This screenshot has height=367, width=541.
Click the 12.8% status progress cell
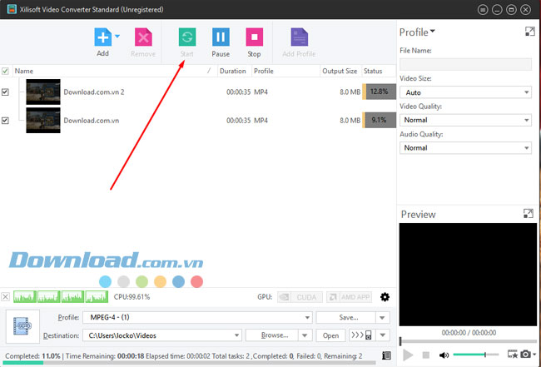(x=380, y=92)
